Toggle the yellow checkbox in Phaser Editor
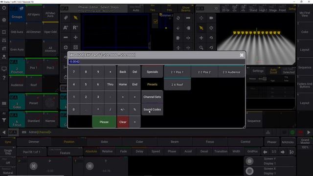This screenshot has width=313, height=176. tap(156, 22)
